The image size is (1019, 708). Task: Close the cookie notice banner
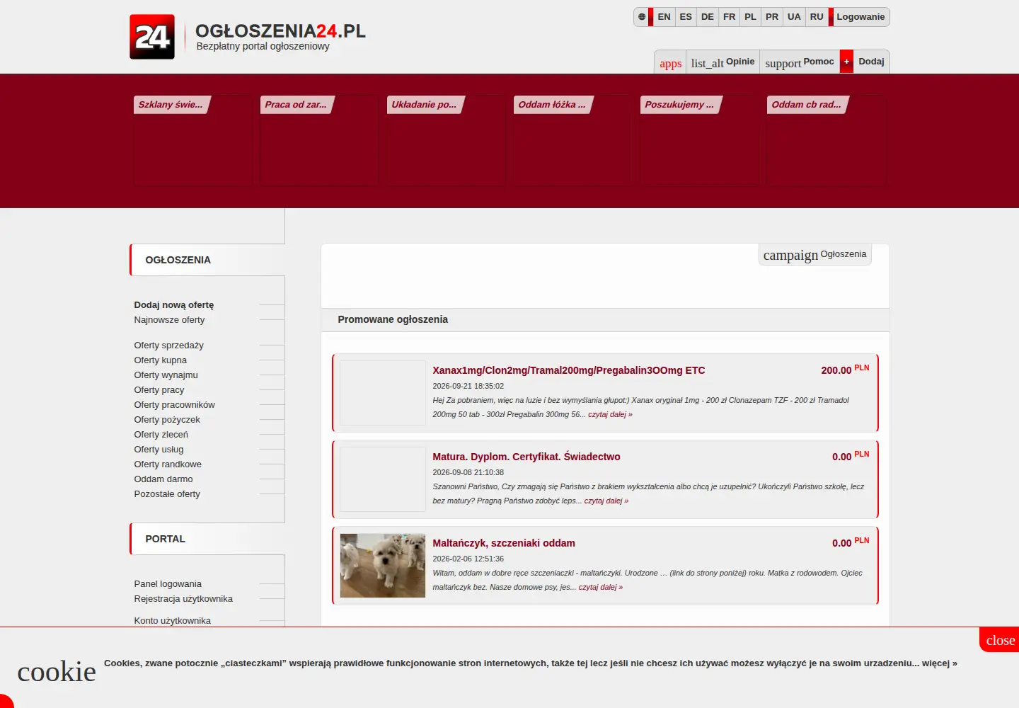(x=1000, y=640)
